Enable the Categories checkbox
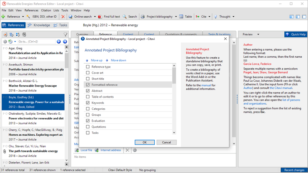Viewport: 308px width, 173px height. pyautogui.click(x=88, y=109)
